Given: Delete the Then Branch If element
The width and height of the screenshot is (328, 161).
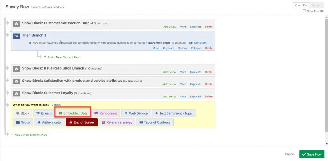Looking at the screenshot, I should (x=209, y=48).
